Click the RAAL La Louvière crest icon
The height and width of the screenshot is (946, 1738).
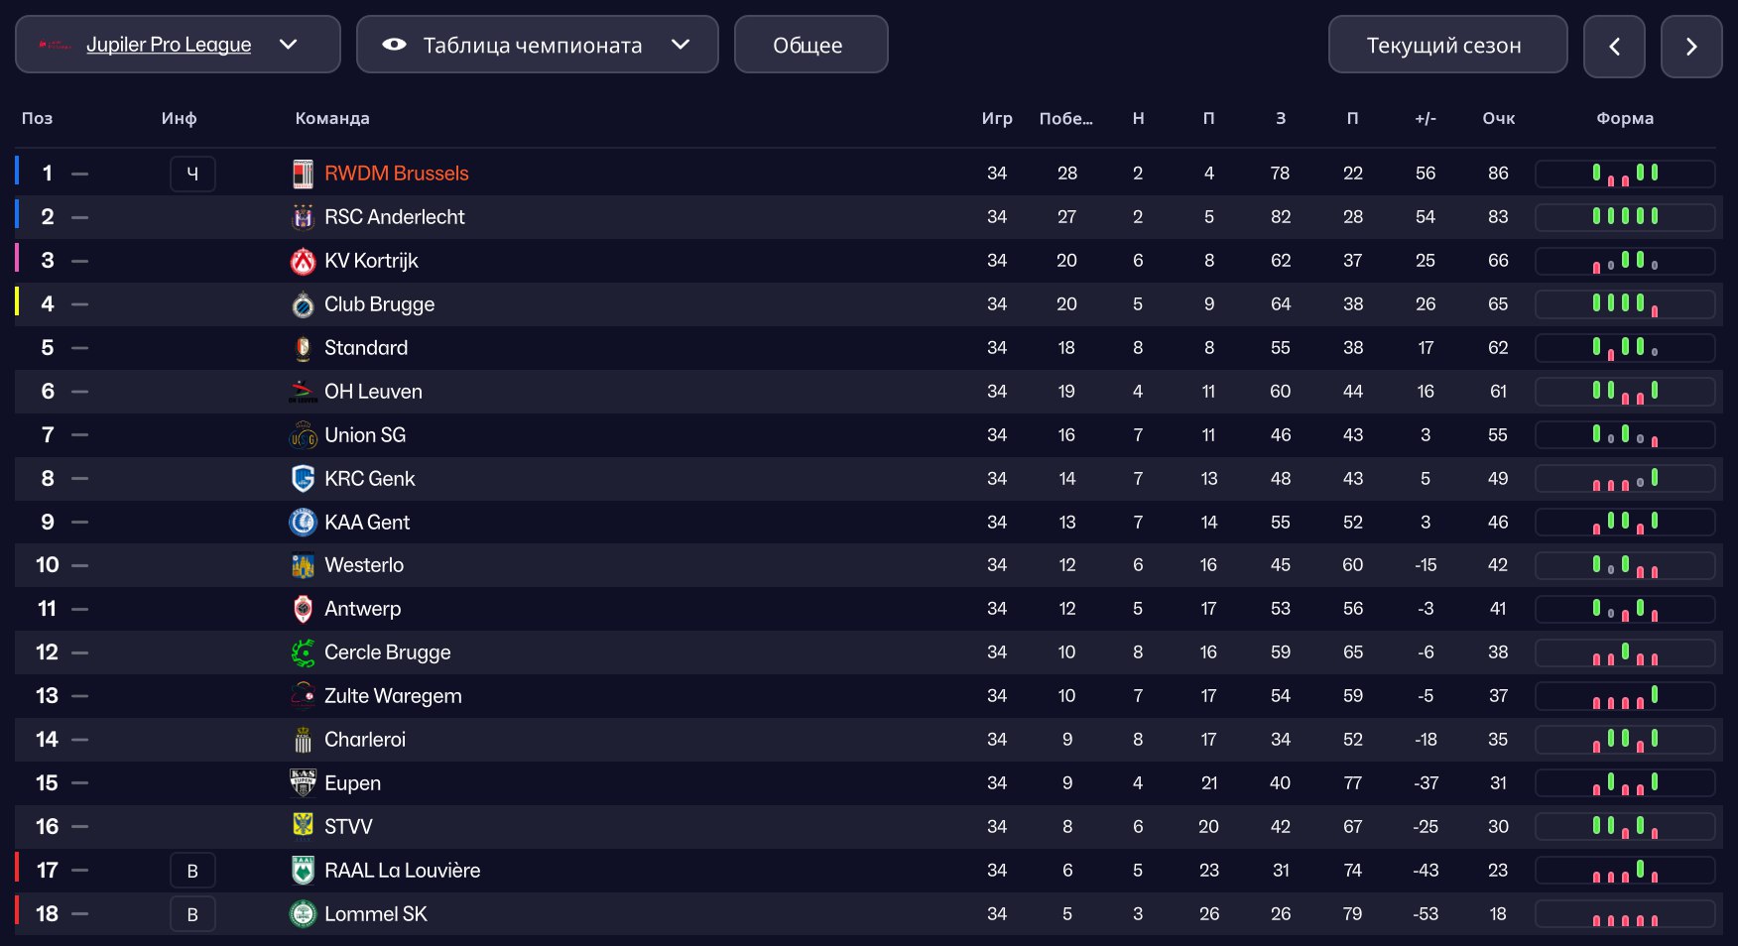tap(303, 871)
